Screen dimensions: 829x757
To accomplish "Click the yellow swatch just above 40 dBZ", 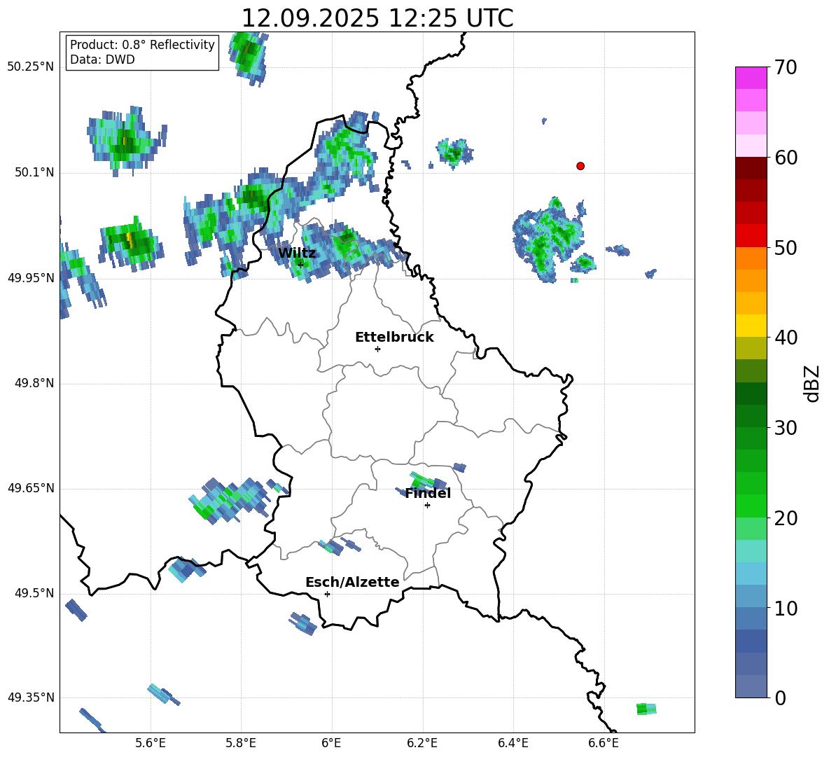I will click(751, 326).
